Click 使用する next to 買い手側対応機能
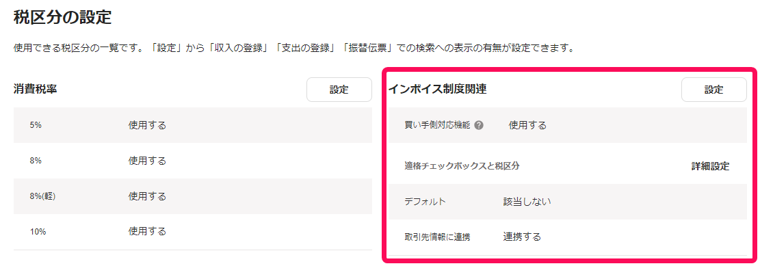Viewport: 760px width, 266px height. pos(527,126)
